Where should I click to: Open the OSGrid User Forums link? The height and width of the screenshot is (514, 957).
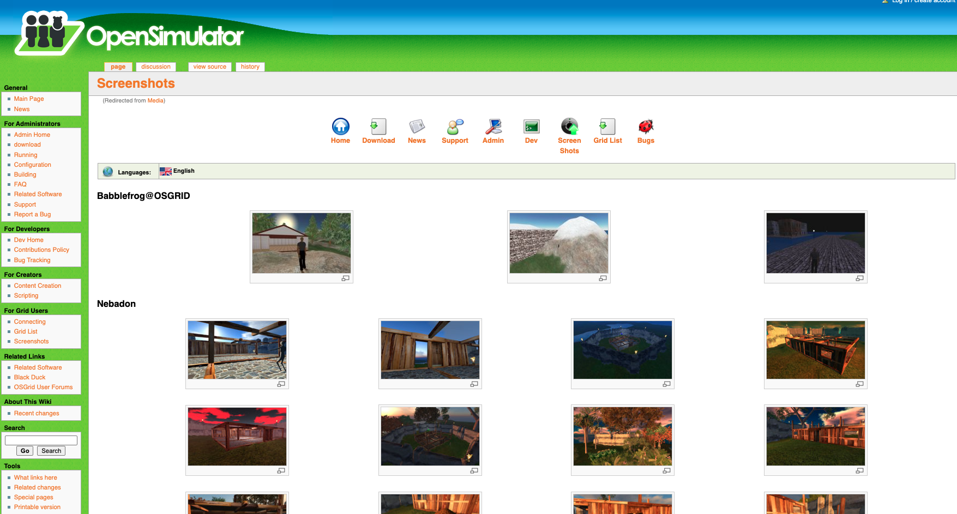pos(44,387)
